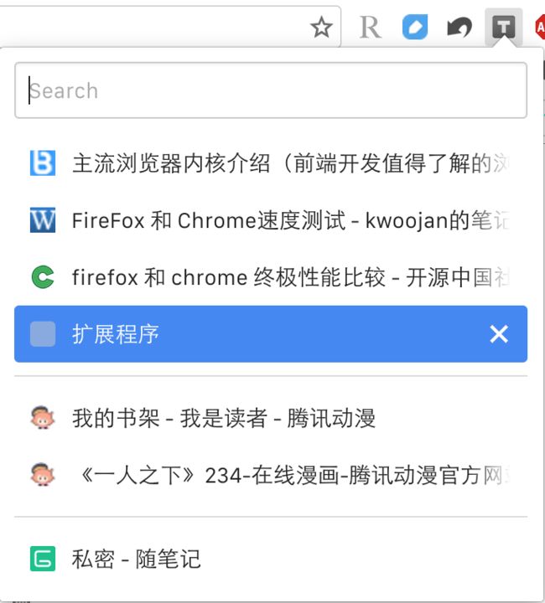The height and width of the screenshot is (603, 545).
Task: Click favicon of 主流浏览器内核介绍 tab
Action: (x=43, y=163)
